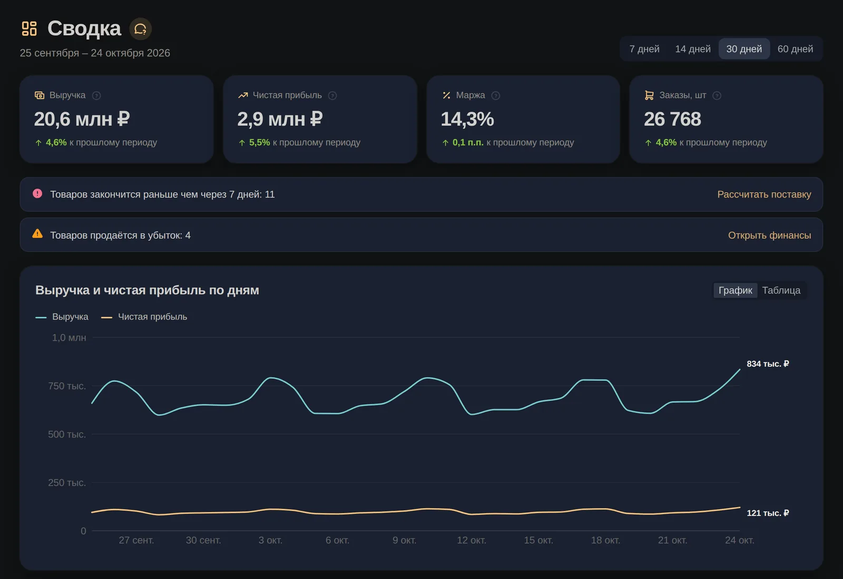The width and height of the screenshot is (843, 579).
Task: Click the help icon next to Заказы, шт
Action: (717, 95)
